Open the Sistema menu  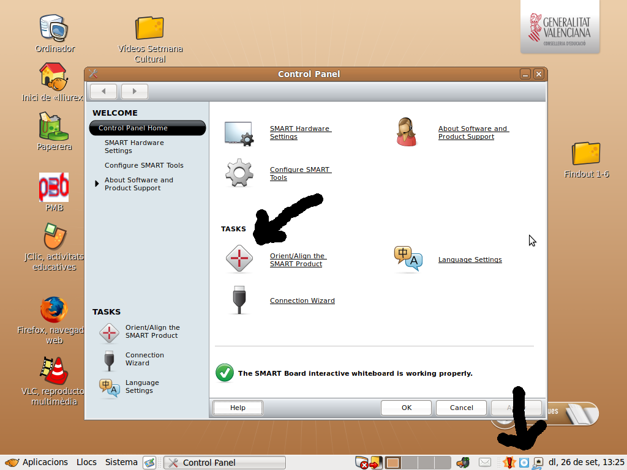tap(121, 463)
